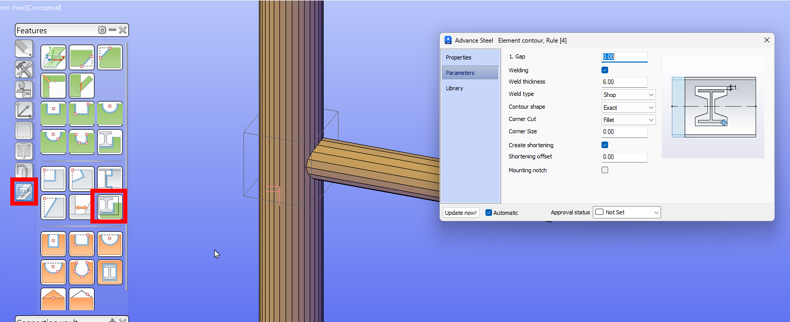
Task: Click gray beam skewed cope icon
Action: [82, 179]
